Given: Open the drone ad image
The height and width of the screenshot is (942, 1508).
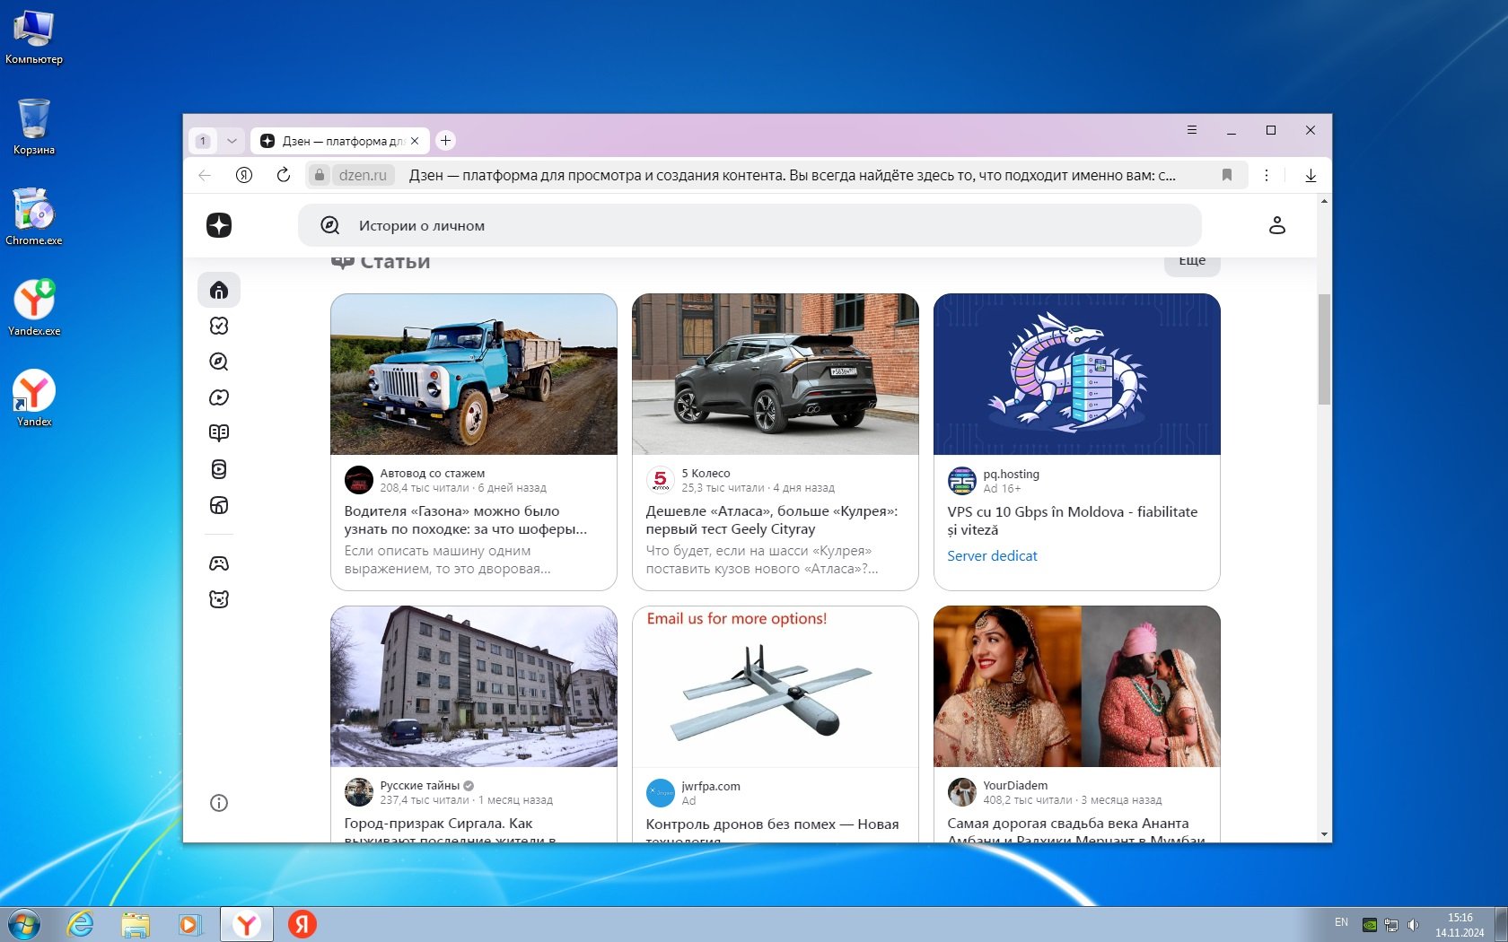Looking at the screenshot, I should pos(776,686).
